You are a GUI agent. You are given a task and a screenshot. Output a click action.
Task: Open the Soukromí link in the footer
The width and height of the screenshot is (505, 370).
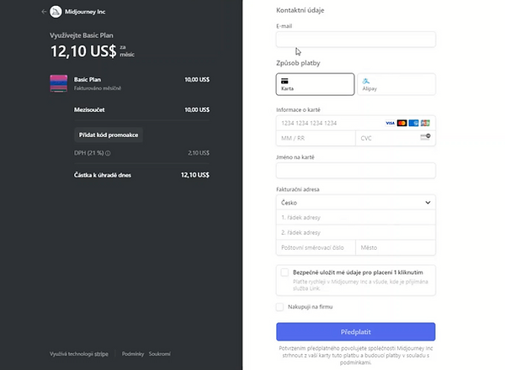pyautogui.click(x=160, y=354)
